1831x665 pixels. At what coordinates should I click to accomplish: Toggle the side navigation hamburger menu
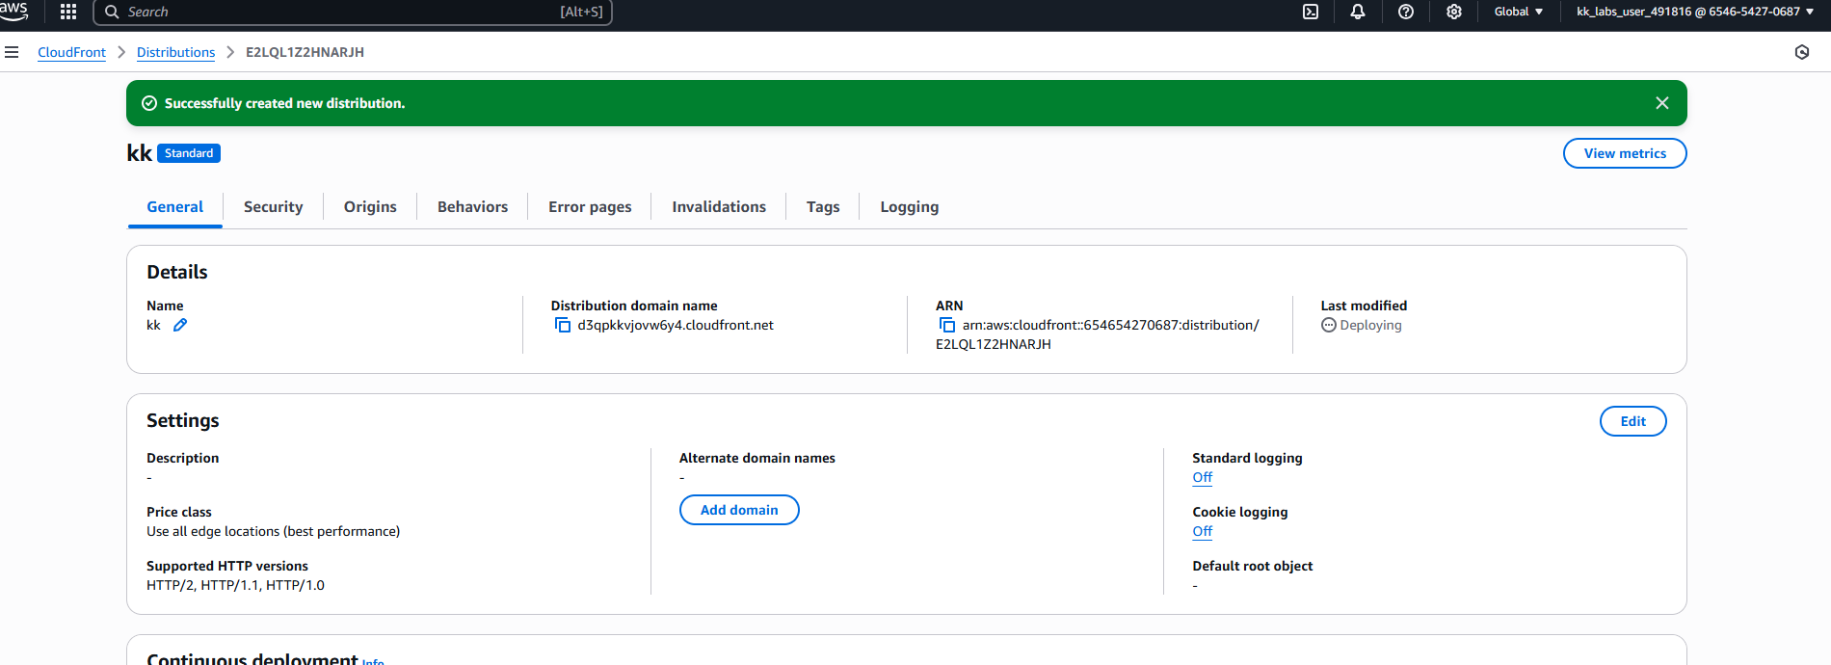(x=12, y=52)
